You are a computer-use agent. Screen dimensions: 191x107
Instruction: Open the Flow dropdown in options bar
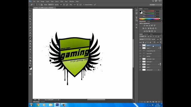pyautogui.click(x=78, y=5)
